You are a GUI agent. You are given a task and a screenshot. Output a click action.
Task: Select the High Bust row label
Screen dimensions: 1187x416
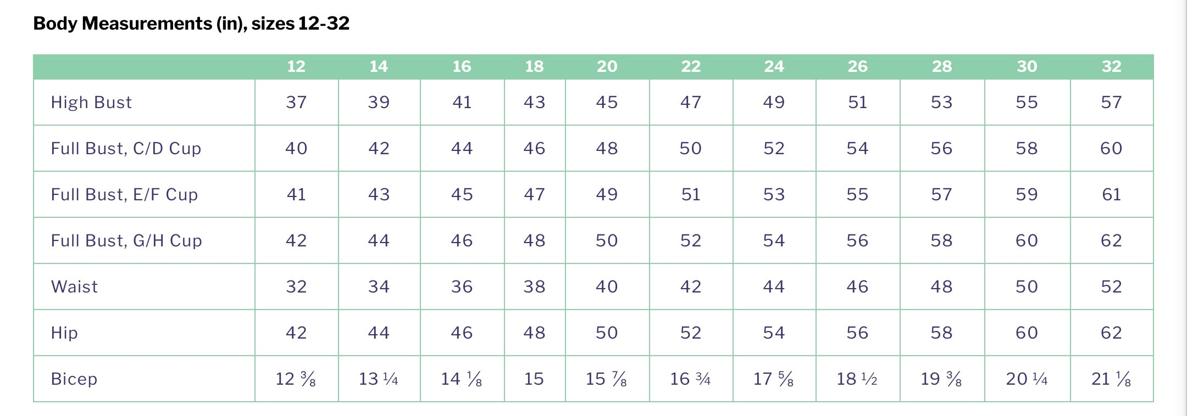point(91,103)
